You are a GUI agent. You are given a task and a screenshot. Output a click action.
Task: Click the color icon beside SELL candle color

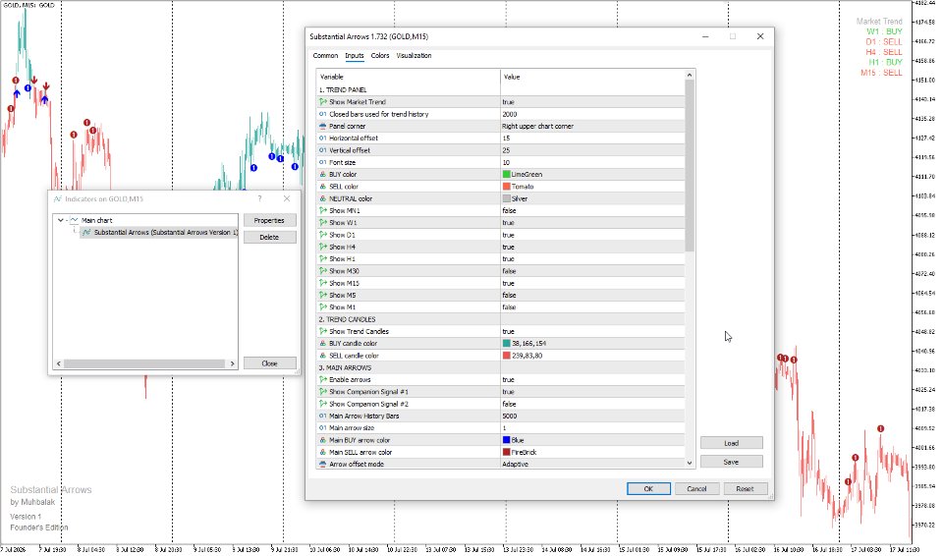point(323,356)
